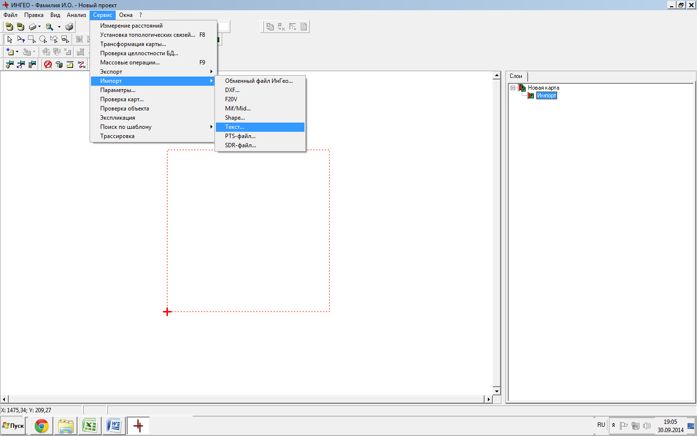
Task: Open the Файл menu
Action: click(x=10, y=15)
